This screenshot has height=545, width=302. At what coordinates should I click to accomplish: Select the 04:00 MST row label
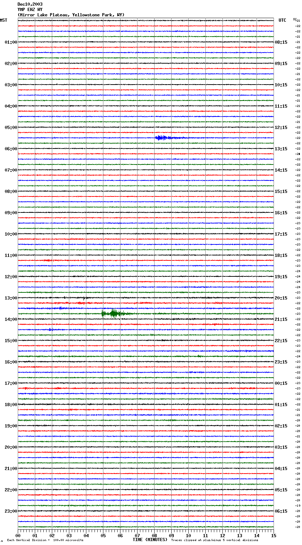11,106
